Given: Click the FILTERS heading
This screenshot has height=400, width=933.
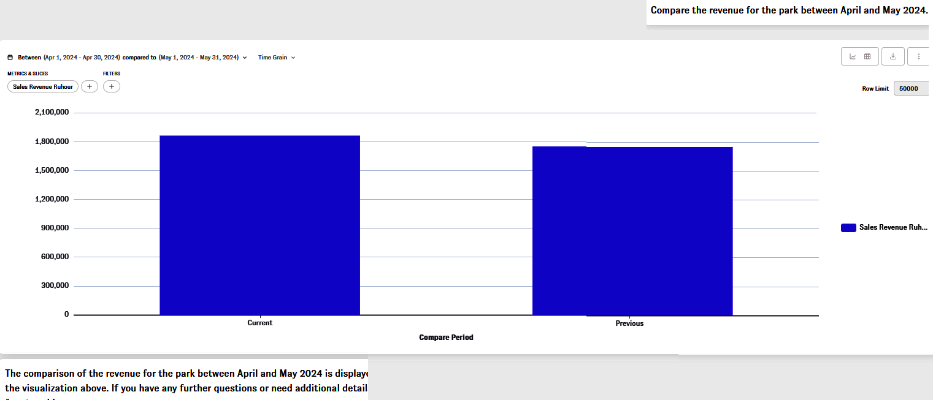Looking at the screenshot, I should coord(112,74).
